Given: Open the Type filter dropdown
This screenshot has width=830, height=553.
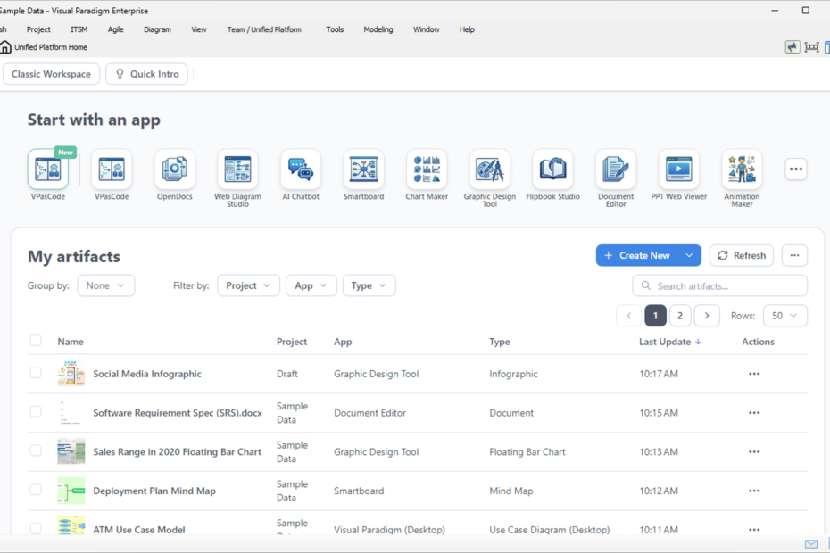Looking at the screenshot, I should click(369, 285).
